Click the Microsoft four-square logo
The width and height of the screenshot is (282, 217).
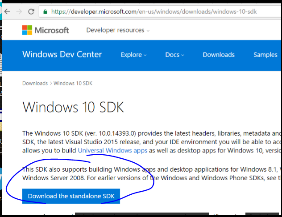[x=27, y=30]
